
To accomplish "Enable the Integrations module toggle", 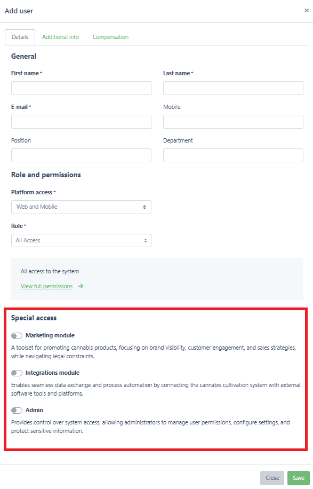I will [17, 373].
